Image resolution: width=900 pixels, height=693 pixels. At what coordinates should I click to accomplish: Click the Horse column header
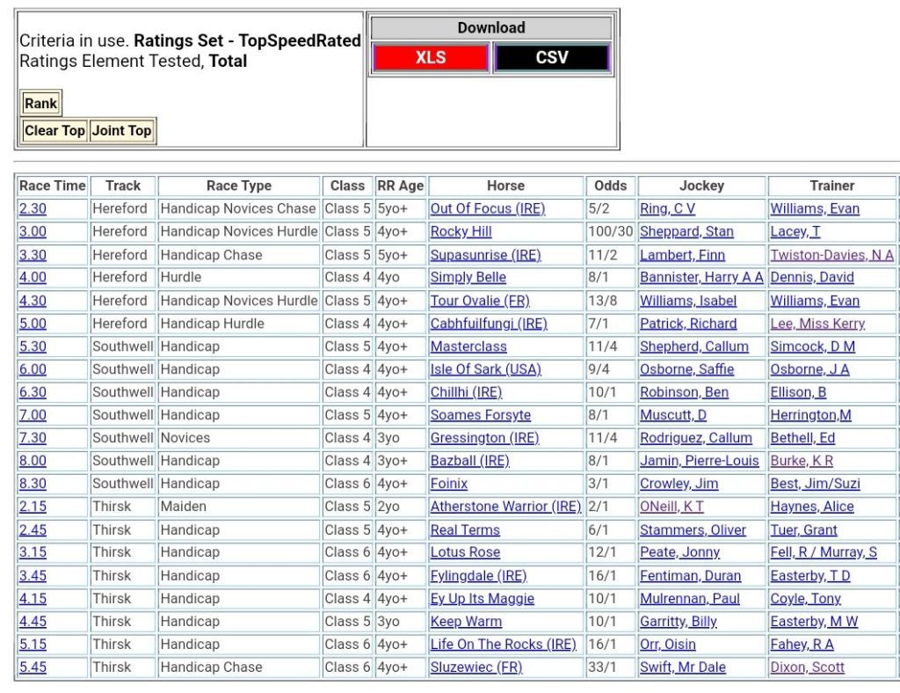505,186
